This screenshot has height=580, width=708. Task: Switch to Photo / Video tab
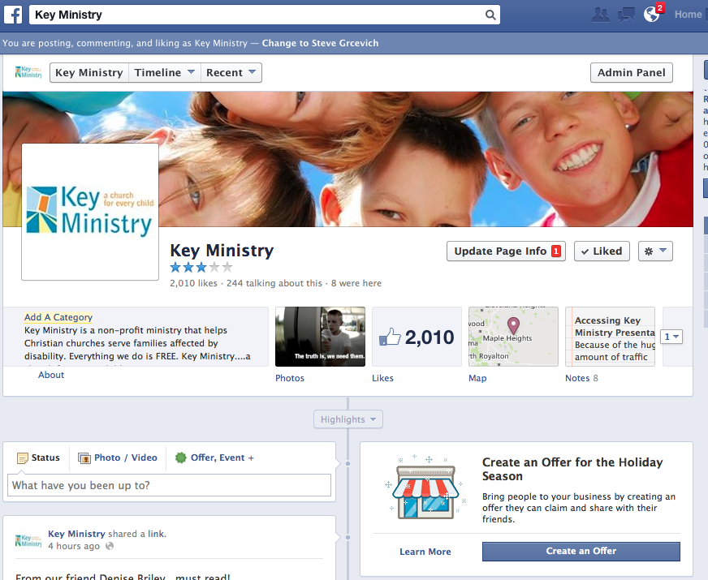coord(118,458)
